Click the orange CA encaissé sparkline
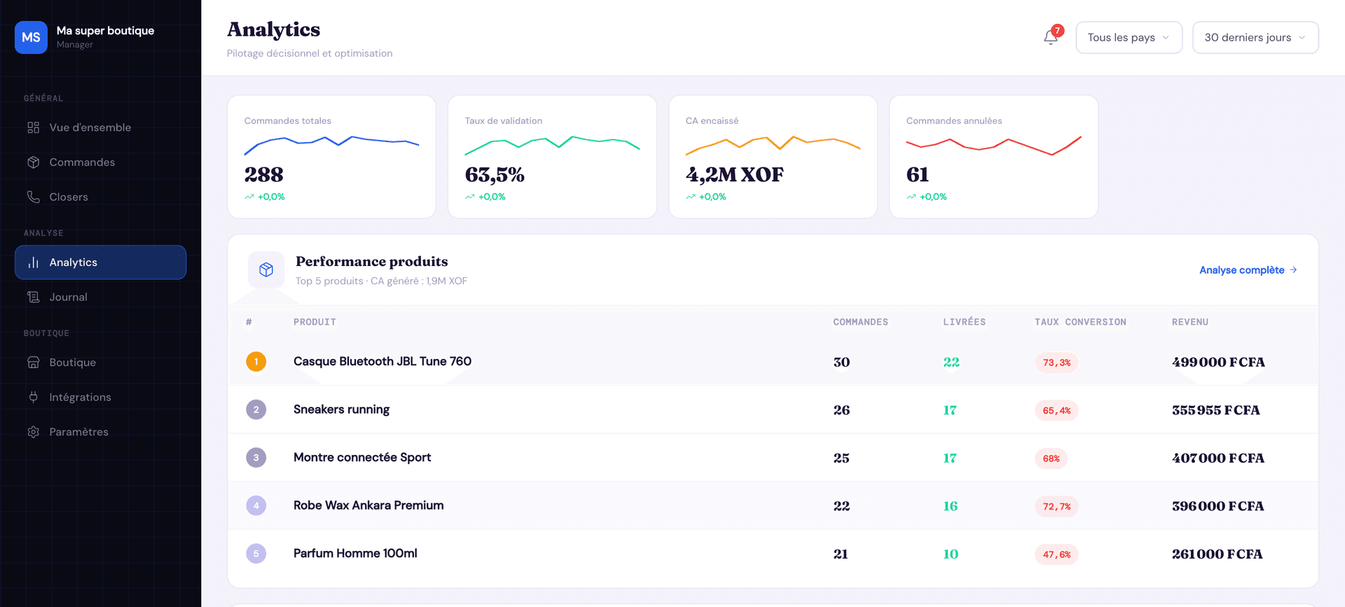 click(773, 144)
